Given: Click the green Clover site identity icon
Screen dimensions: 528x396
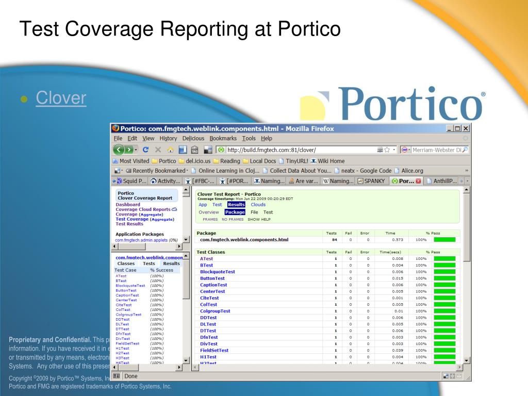Looking at the screenshot, I should point(221,150).
